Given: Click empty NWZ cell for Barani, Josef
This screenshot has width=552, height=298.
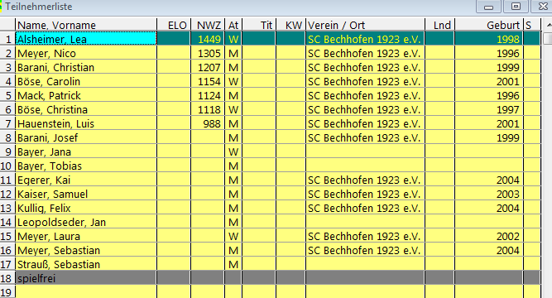Looking at the screenshot, I should (x=208, y=137).
